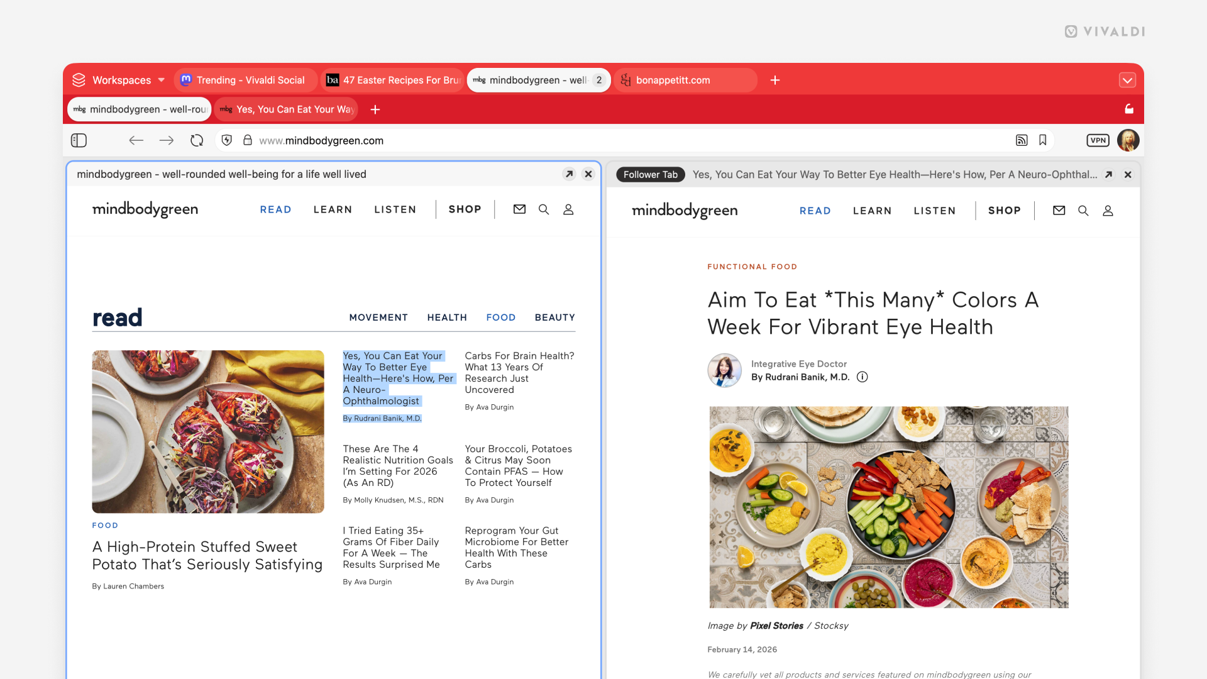Screen dimensions: 1207x679
Task: Toggle the side panel
Action: click(x=79, y=140)
